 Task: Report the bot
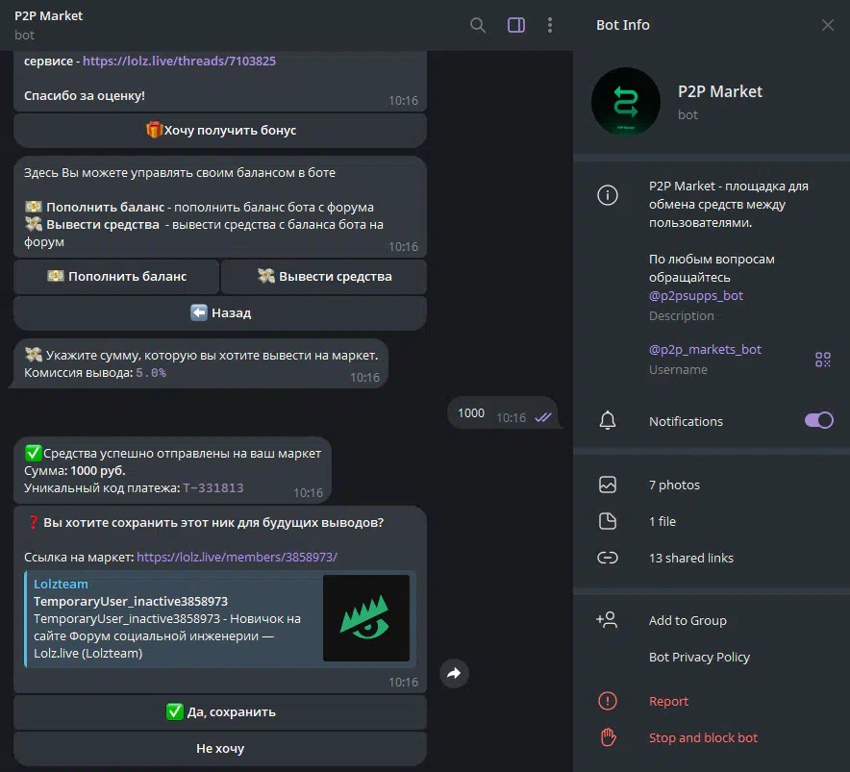668,701
